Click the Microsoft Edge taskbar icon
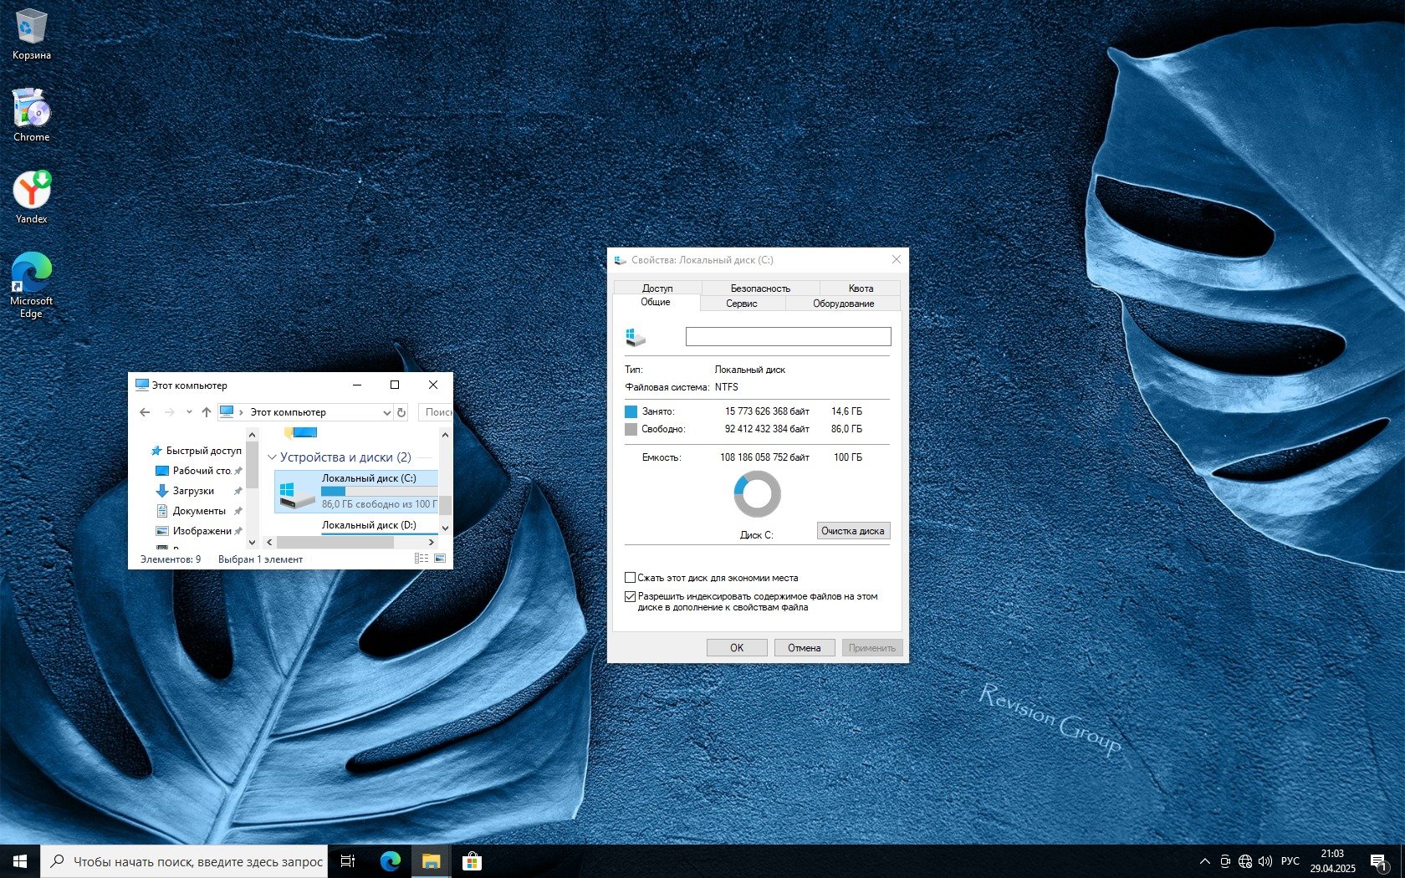 390,860
